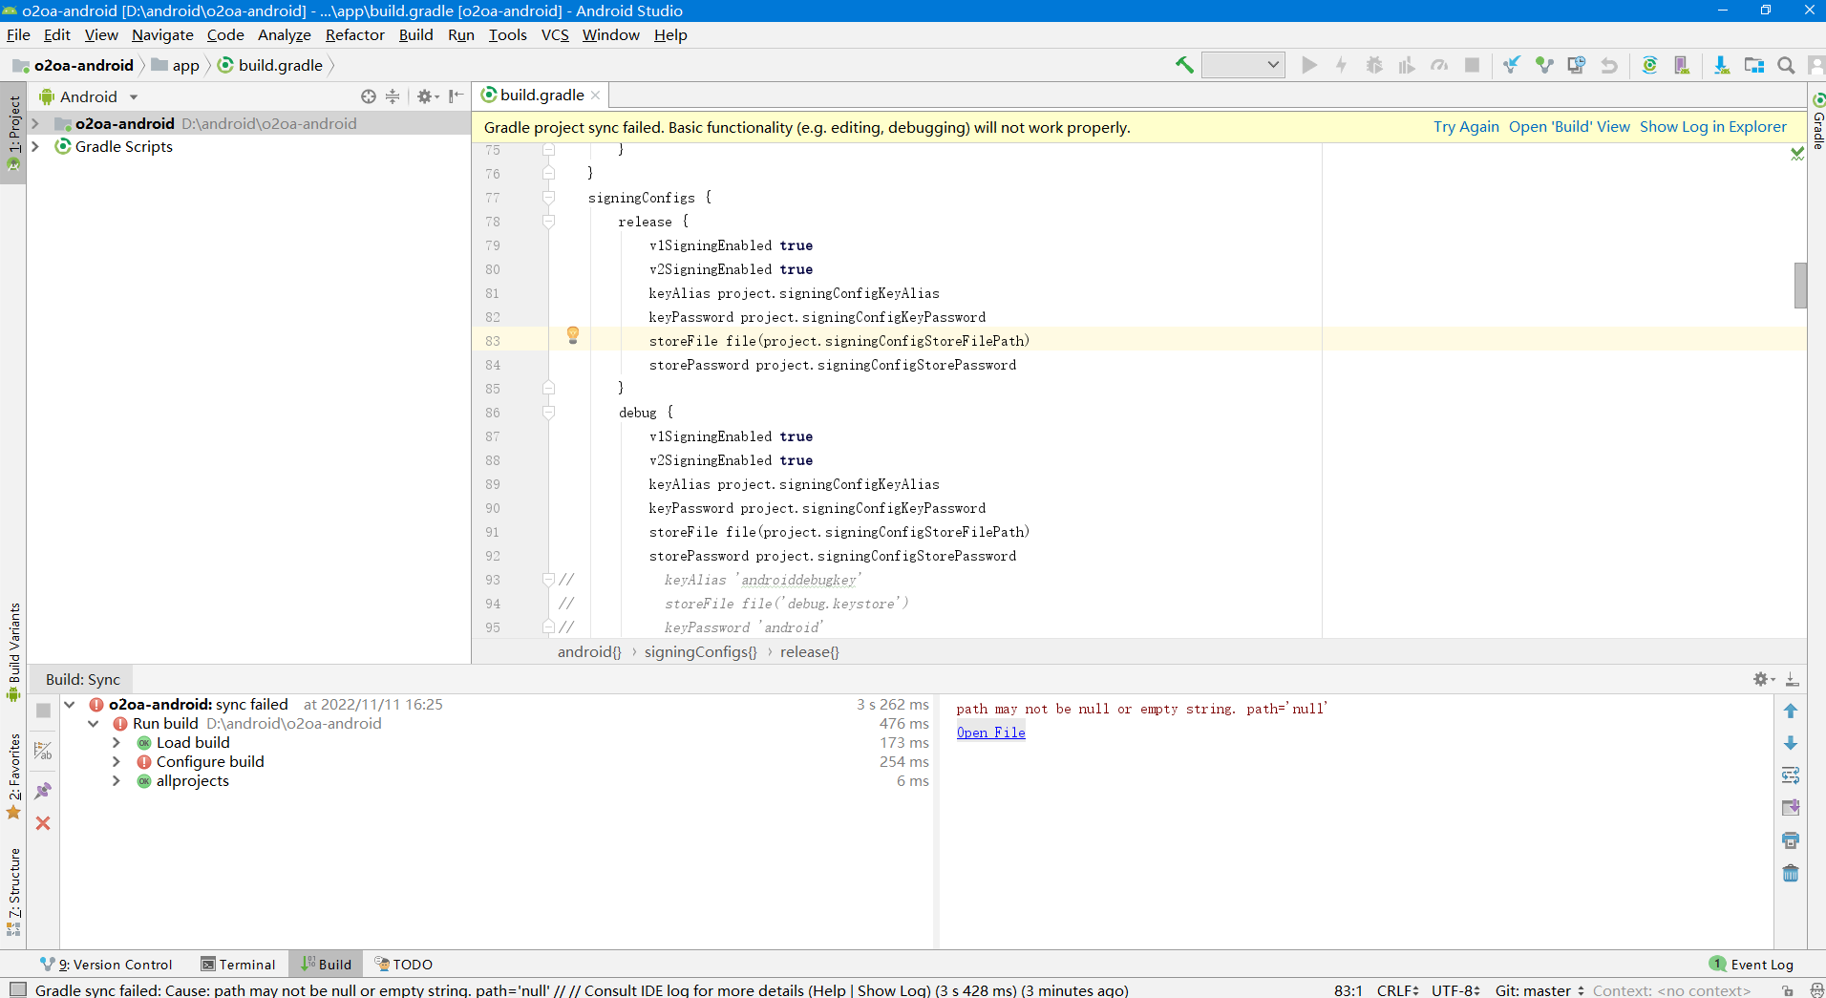Click the clear-all trash icon in Build panel
1826x998 pixels.
pyautogui.click(x=1791, y=873)
